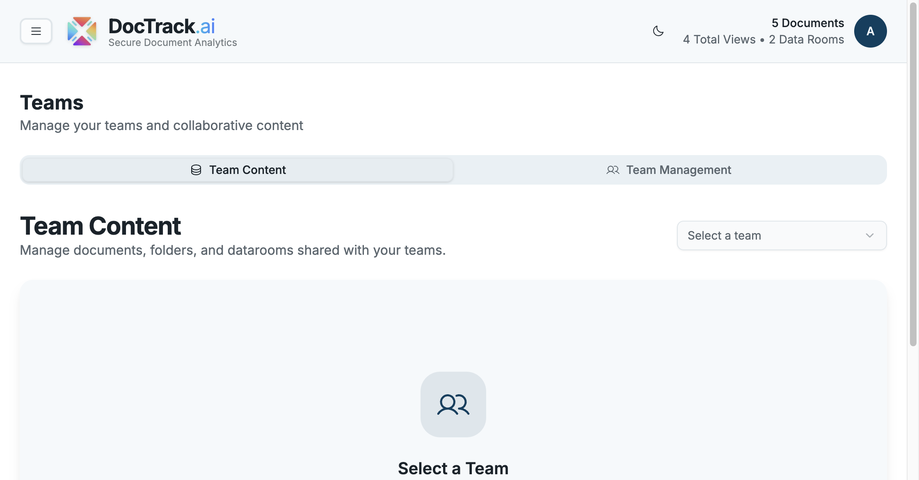The width and height of the screenshot is (919, 480).
Task: Click 'Manage documents, folders, and datarooms' description
Action: (x=233, y=250)
